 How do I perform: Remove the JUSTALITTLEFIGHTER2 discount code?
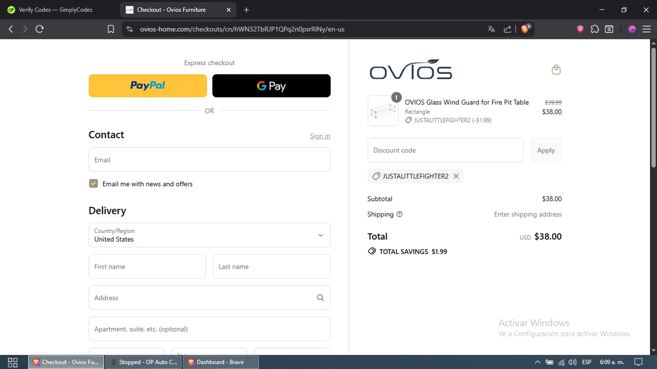[x=456, y=176]
